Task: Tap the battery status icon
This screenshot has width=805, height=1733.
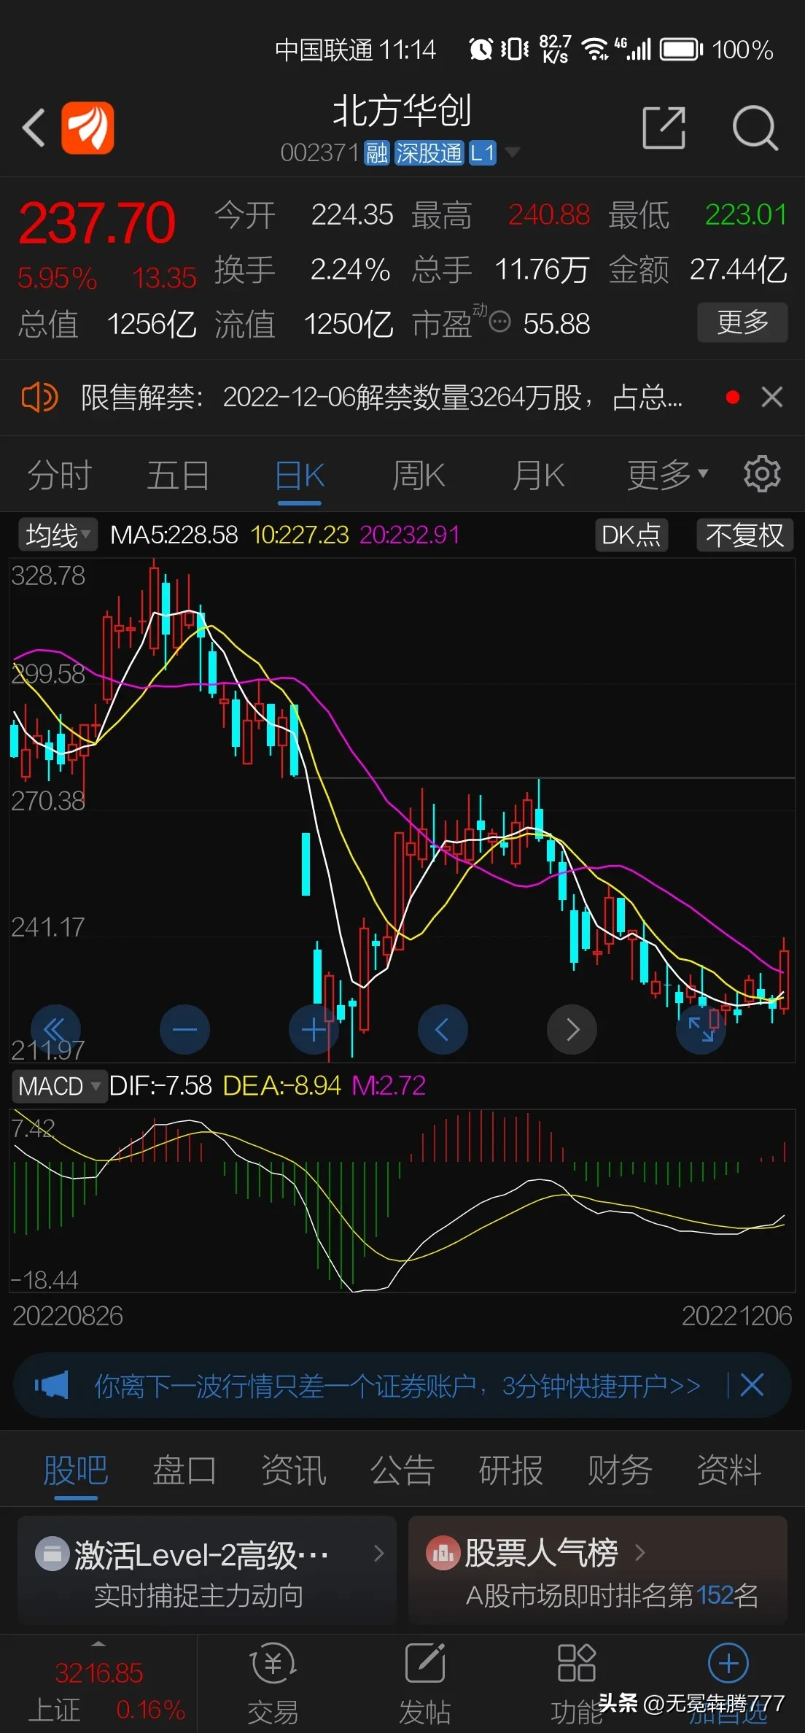Action: (681, 50)
